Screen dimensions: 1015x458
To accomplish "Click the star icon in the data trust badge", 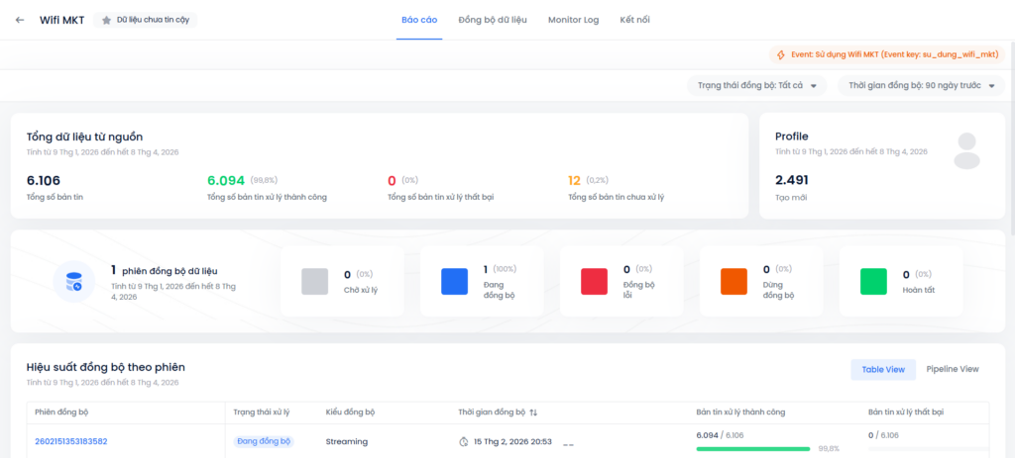I will [106, 20].
